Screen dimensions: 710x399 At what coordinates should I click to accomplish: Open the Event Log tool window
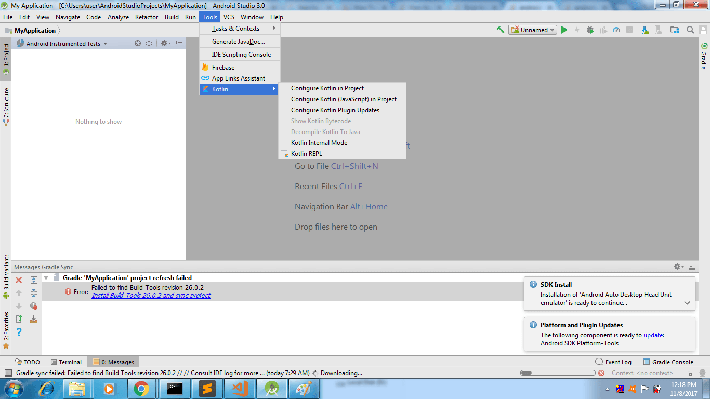(613, 362)
